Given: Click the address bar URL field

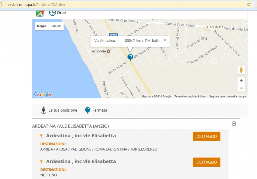Looking at the screenshot, I should [x=125, y=5].
